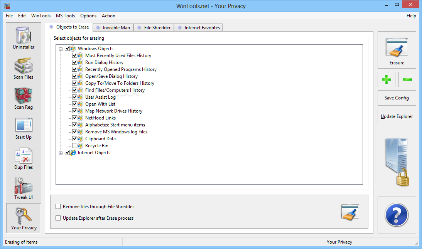
Task: Open help via blue question mark
Action: pos(397,215)
